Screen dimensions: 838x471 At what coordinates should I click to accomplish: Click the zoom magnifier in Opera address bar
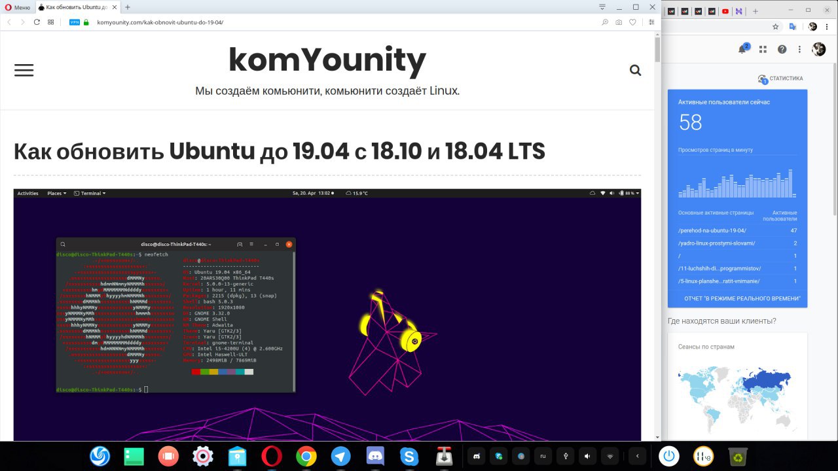[x=605, y=22]
